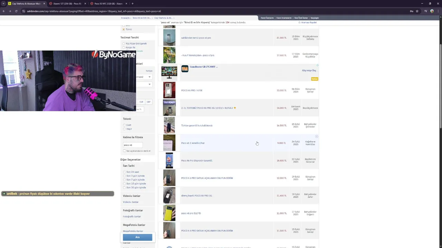Hide the Poco x6 1 senelik cihaz listing via its X icon
The image size is (442, 248).
317,136
